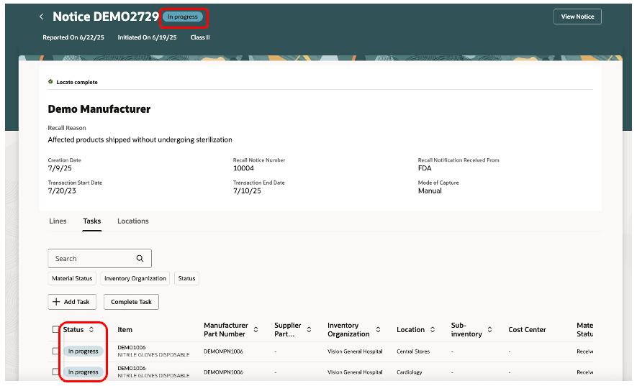
Task: Go back using the arrow beside Notice DEMO2729
Action: click(42, 17)
